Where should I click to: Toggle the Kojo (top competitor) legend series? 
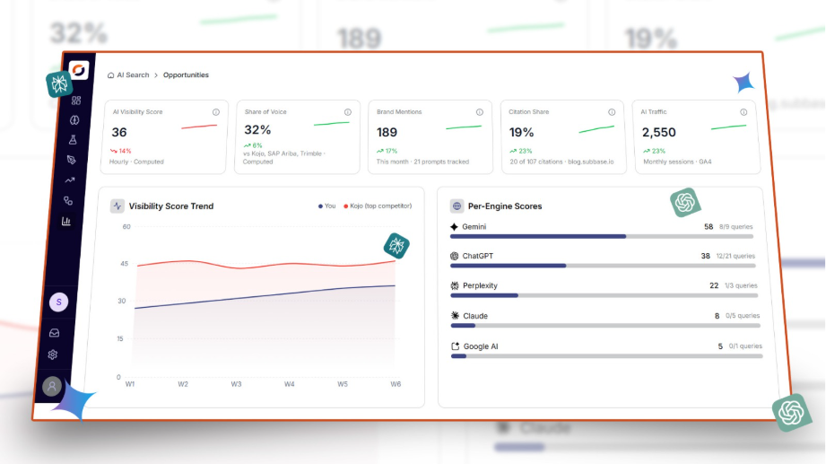(378, 206)
